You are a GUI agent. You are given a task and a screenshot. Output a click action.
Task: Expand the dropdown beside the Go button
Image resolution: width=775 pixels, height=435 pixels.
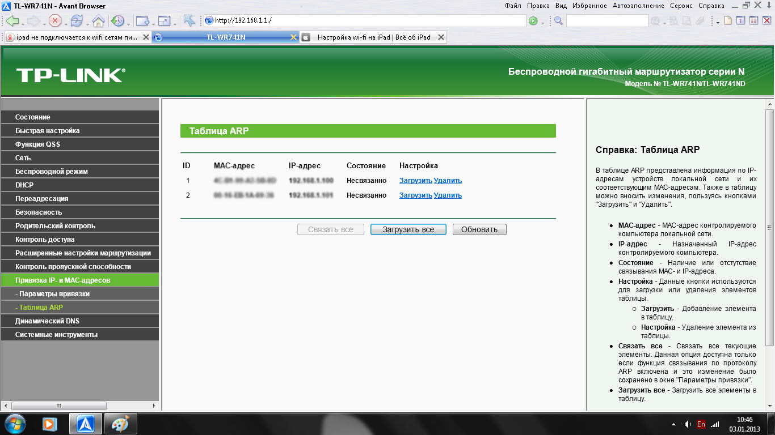pyautogui.click(x=542, y=23)
